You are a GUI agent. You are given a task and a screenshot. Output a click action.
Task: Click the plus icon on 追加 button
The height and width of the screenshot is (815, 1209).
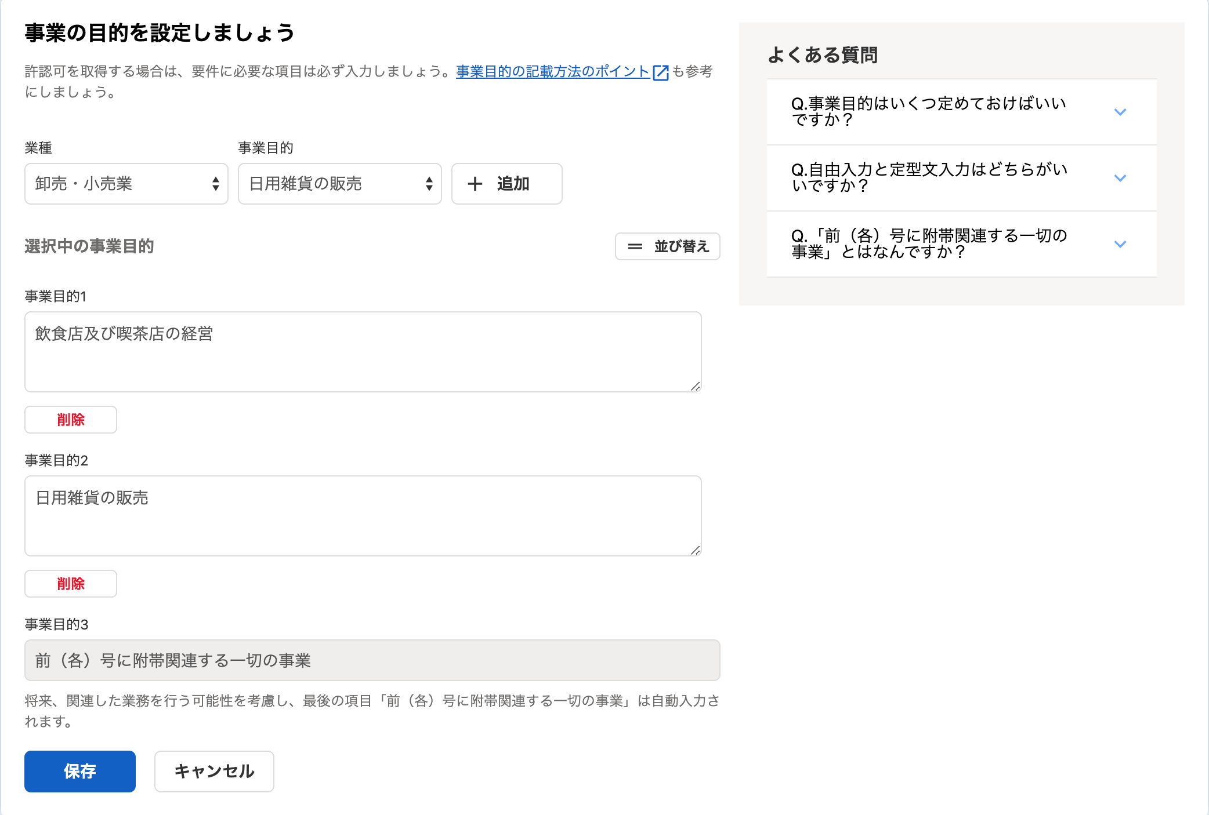point(475,184)
